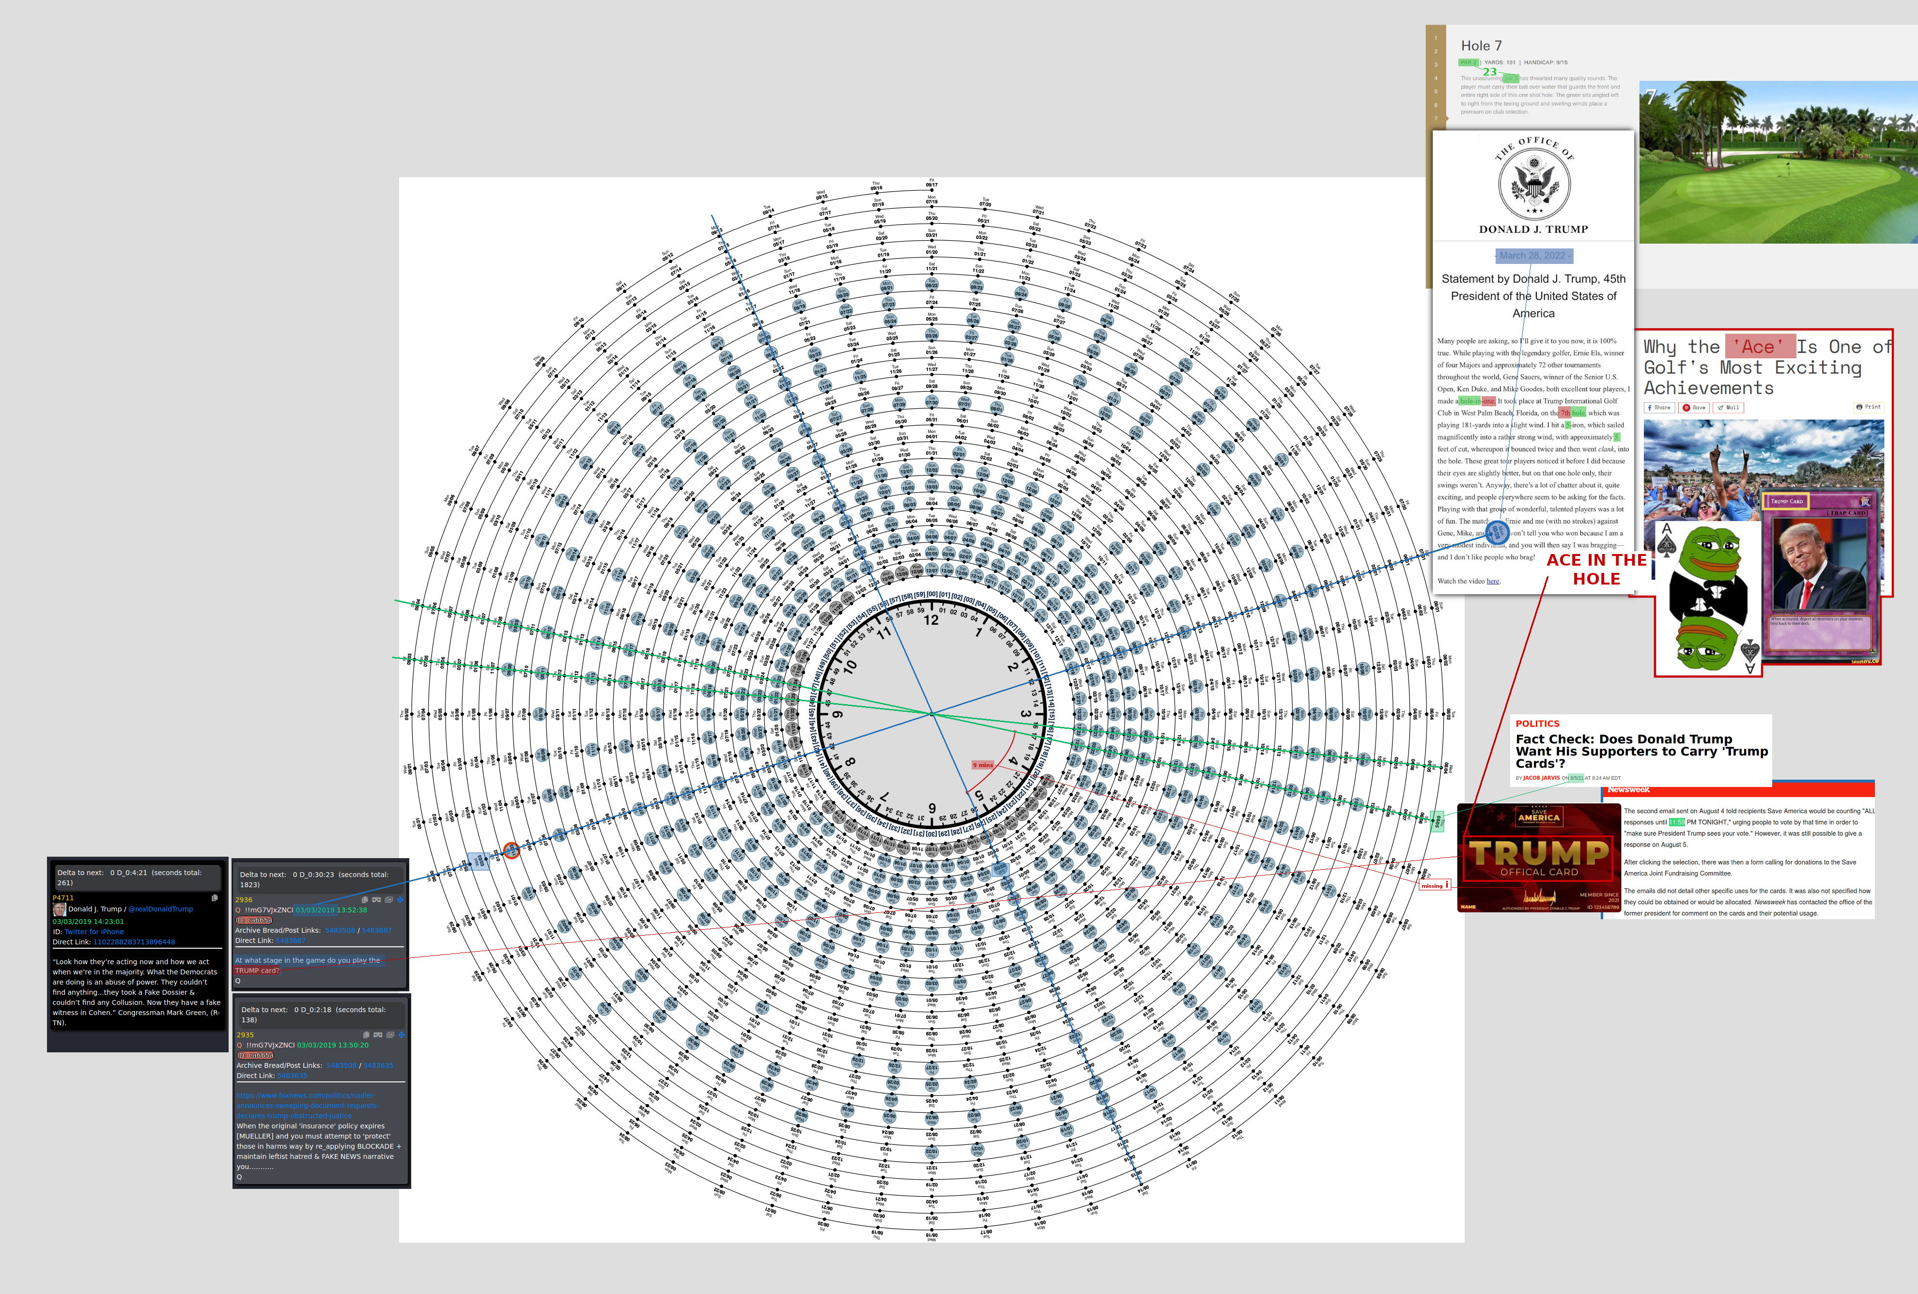Image resolution: width=1918 pixels, height=1294 pixels.
Task: Click the 'Hole 7' heading
Action: click(x=1482, y=46)
